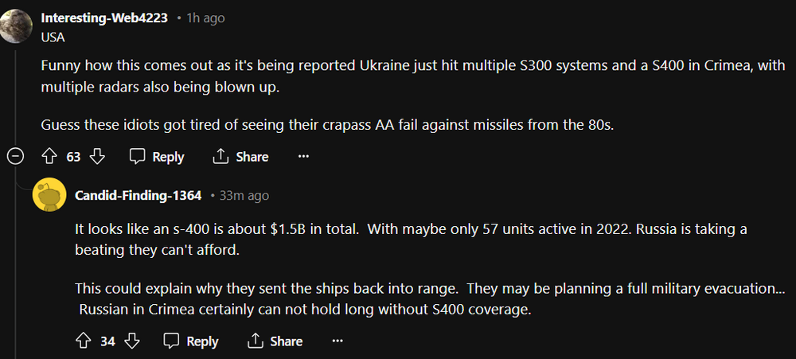This screenshot has height=359, width=796.
Task: Open the Interesting-Web4223 username link
Action: (104, 18)
